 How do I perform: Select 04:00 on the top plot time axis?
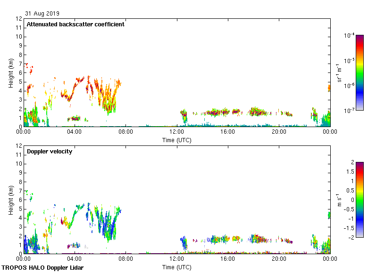pyautogui.click(x=75, y=132)
